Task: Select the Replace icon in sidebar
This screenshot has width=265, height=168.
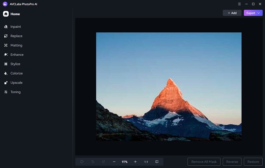Action: (x=6, y=36)
